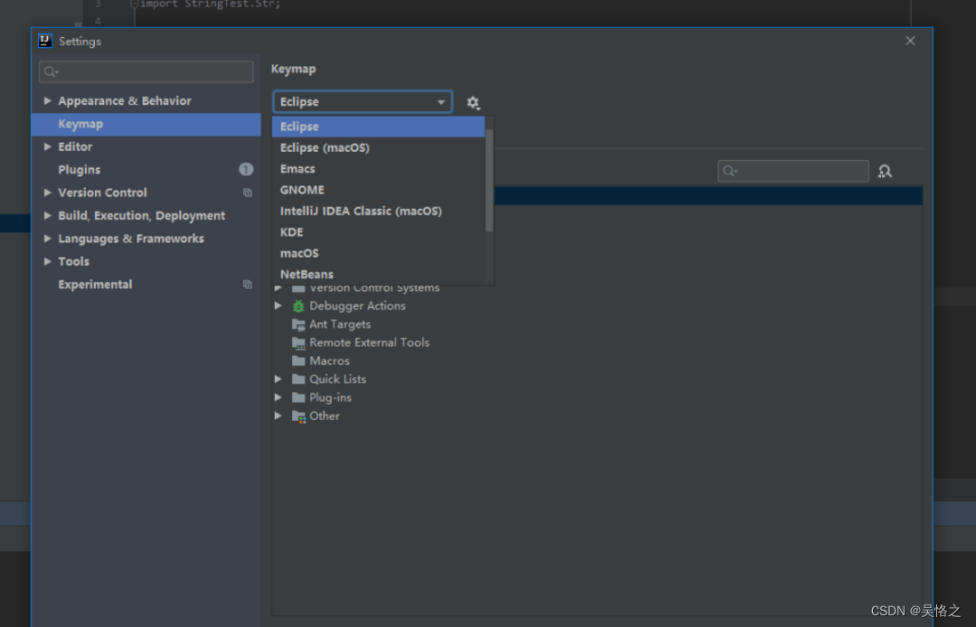The height and width of the screenshot is (627, 976).
Task: Click the Remote External Tools folder icon
Action: 299,342
